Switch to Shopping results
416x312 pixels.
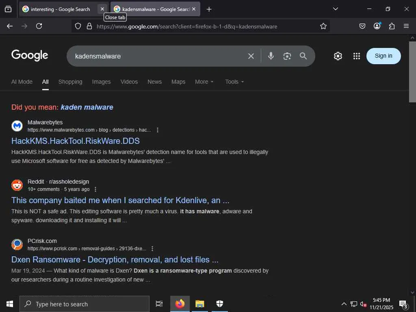click(x=70, y=82)
